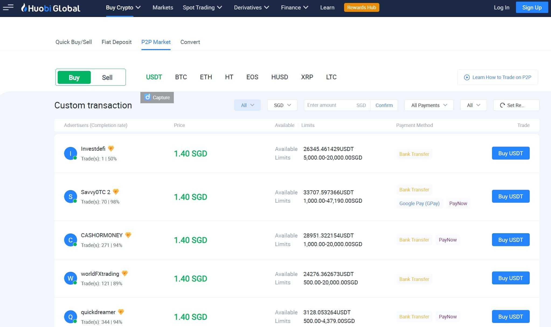The height and width of the screenshot is (327, 551).
Task: Open the Buy Crypto dropdown menu
Action: [123, 7]
